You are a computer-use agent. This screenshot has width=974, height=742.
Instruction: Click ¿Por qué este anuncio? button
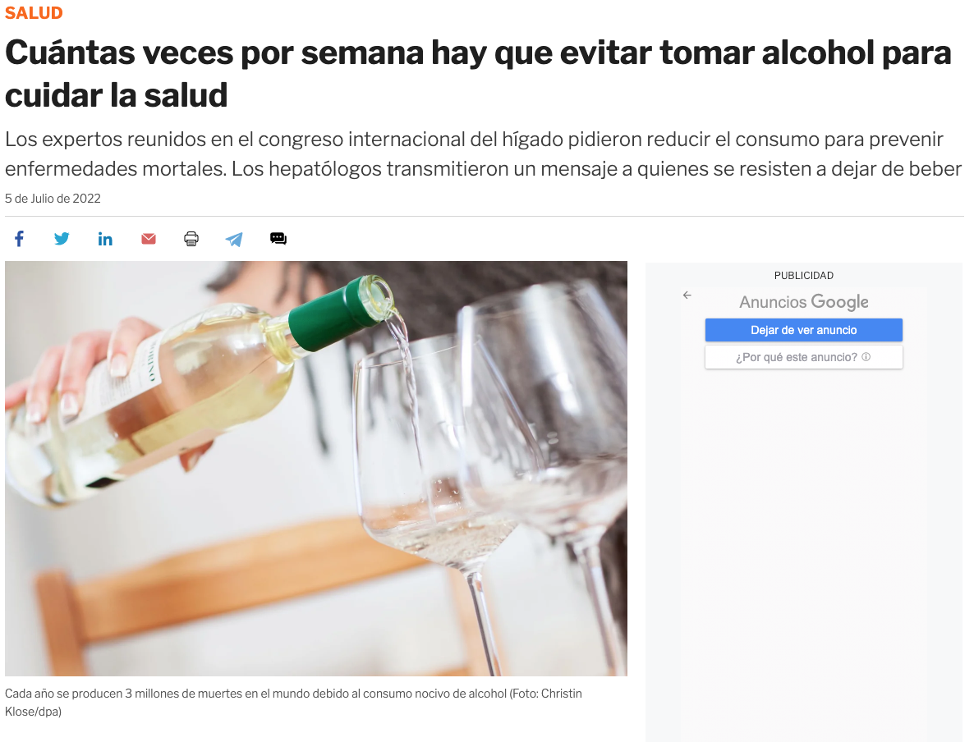(803, 357)
